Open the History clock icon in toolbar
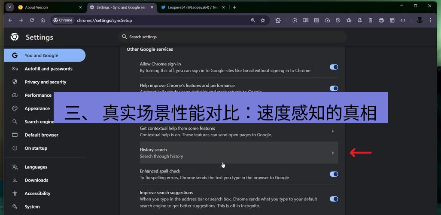Viewport: 441px width, 215px height. [x=338, y=20]
